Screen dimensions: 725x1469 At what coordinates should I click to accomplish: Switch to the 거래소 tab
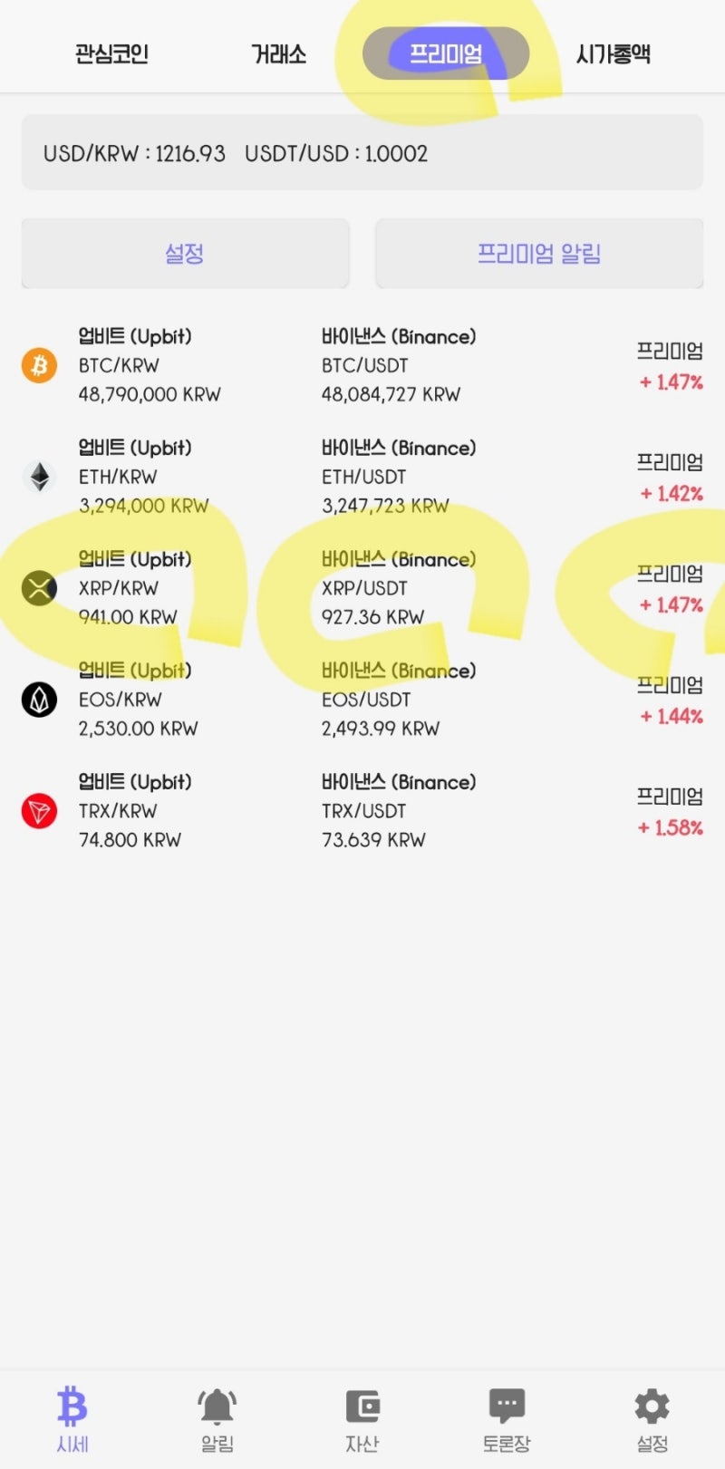pos(278,53)
